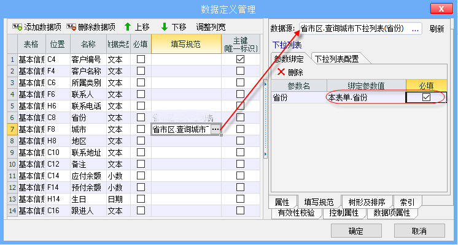Click the 删除数据项 delete icon

[71, 27]
